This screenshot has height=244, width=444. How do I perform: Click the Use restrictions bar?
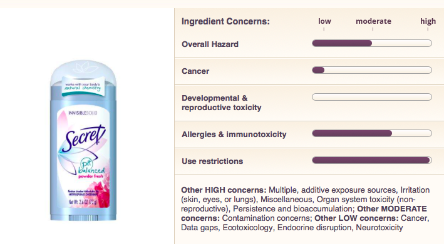click(372, 160)
